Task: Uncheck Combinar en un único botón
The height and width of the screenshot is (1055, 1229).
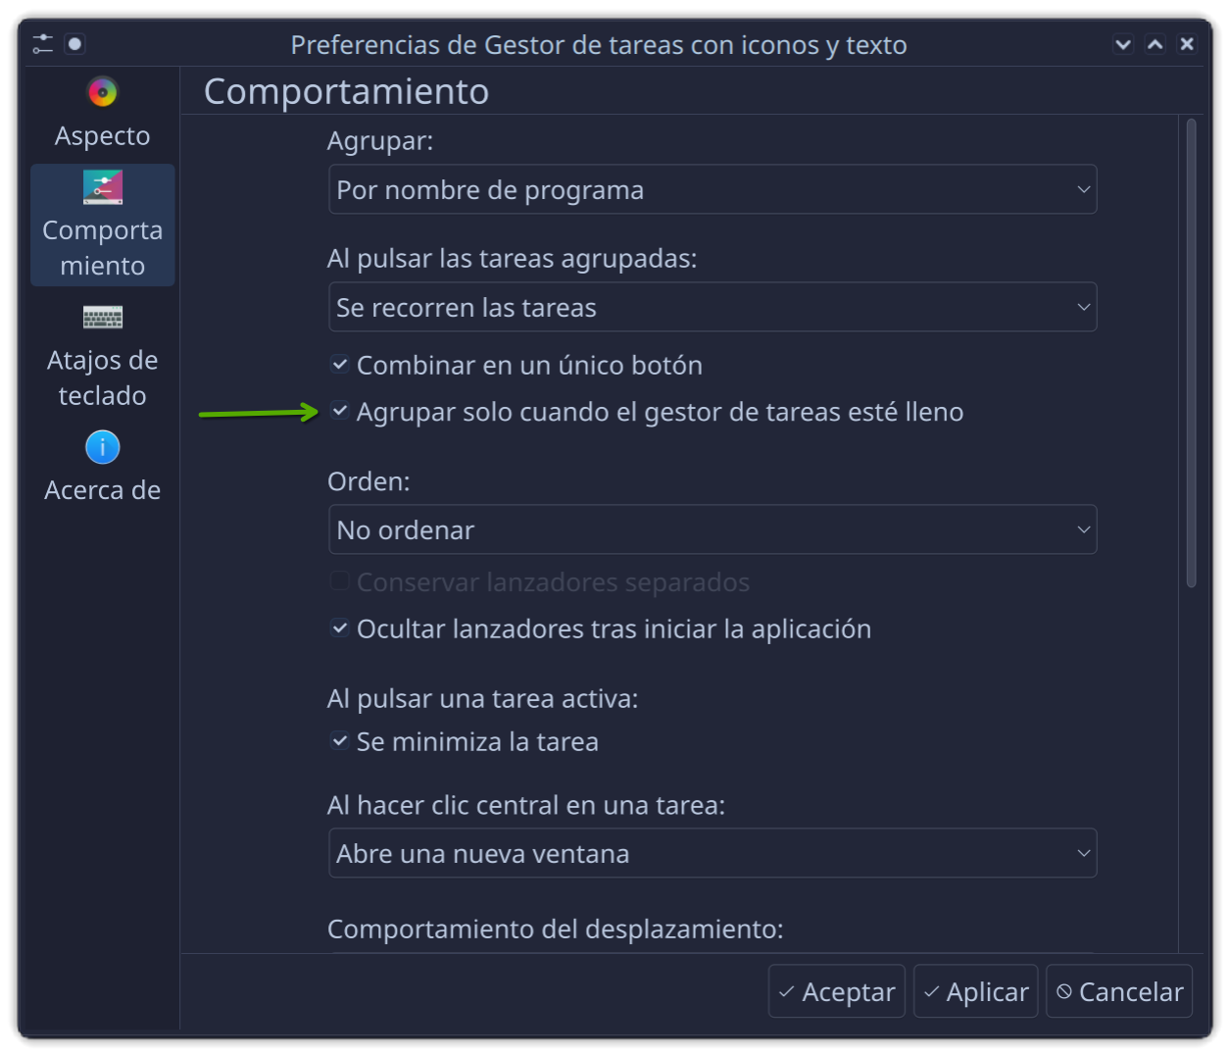Action: click(340, 365)
